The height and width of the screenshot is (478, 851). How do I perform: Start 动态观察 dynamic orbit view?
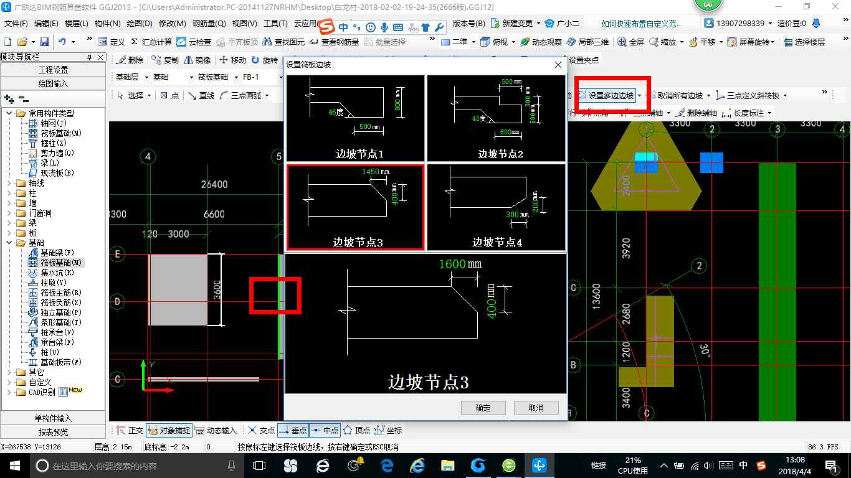[541, 42]
